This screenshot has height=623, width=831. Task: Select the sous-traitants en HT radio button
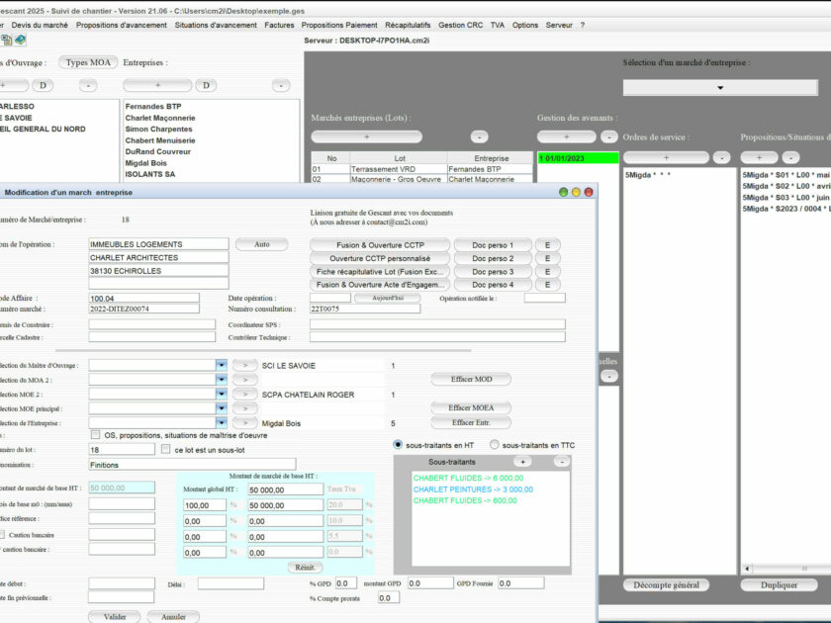398,445
